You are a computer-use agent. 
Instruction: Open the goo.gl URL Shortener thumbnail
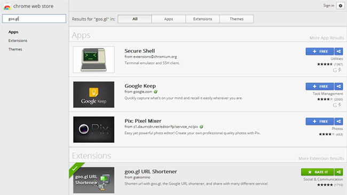94,180
